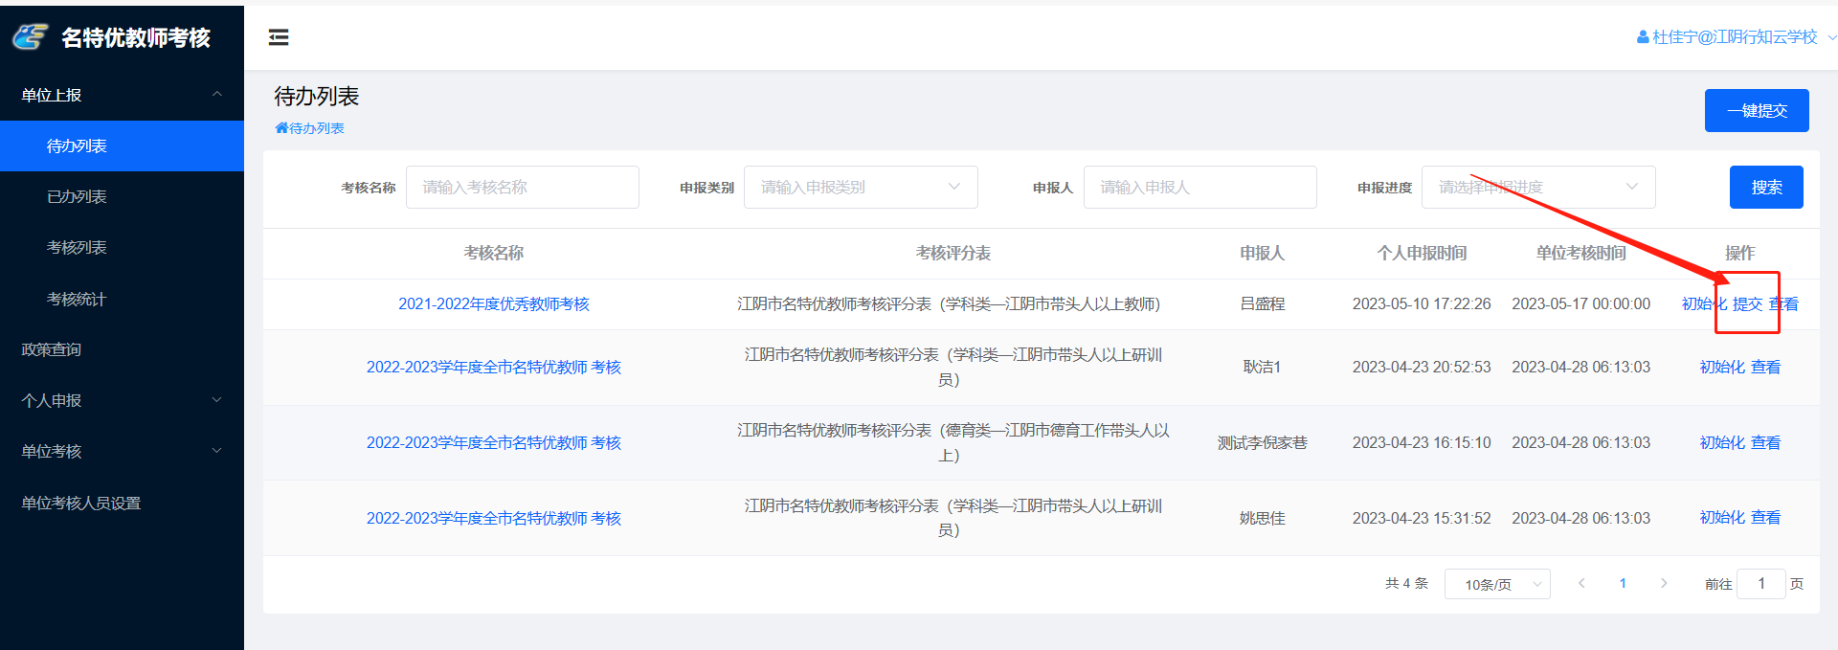Expand the 个人申报 sidebar menu
The width and height of the screenshot is (1838, 650).
pyautogui.click(x=216, y=400)
